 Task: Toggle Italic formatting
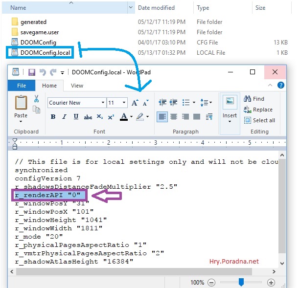click(x=64, y=117)
